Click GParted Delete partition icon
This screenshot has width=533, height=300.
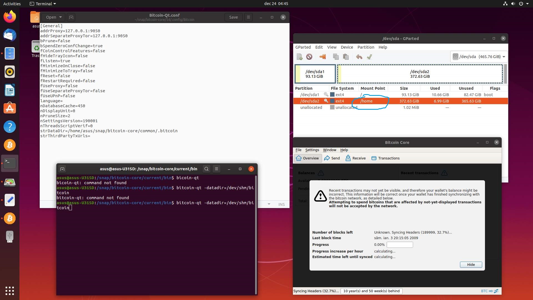[x=309, y=57]
